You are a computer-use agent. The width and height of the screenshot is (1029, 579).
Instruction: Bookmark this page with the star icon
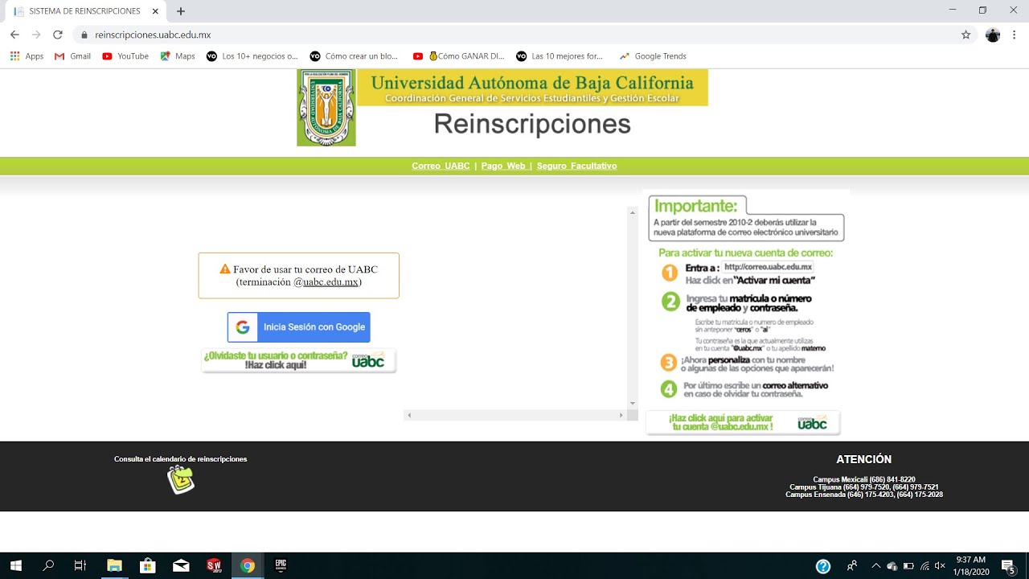coord(966,35)
